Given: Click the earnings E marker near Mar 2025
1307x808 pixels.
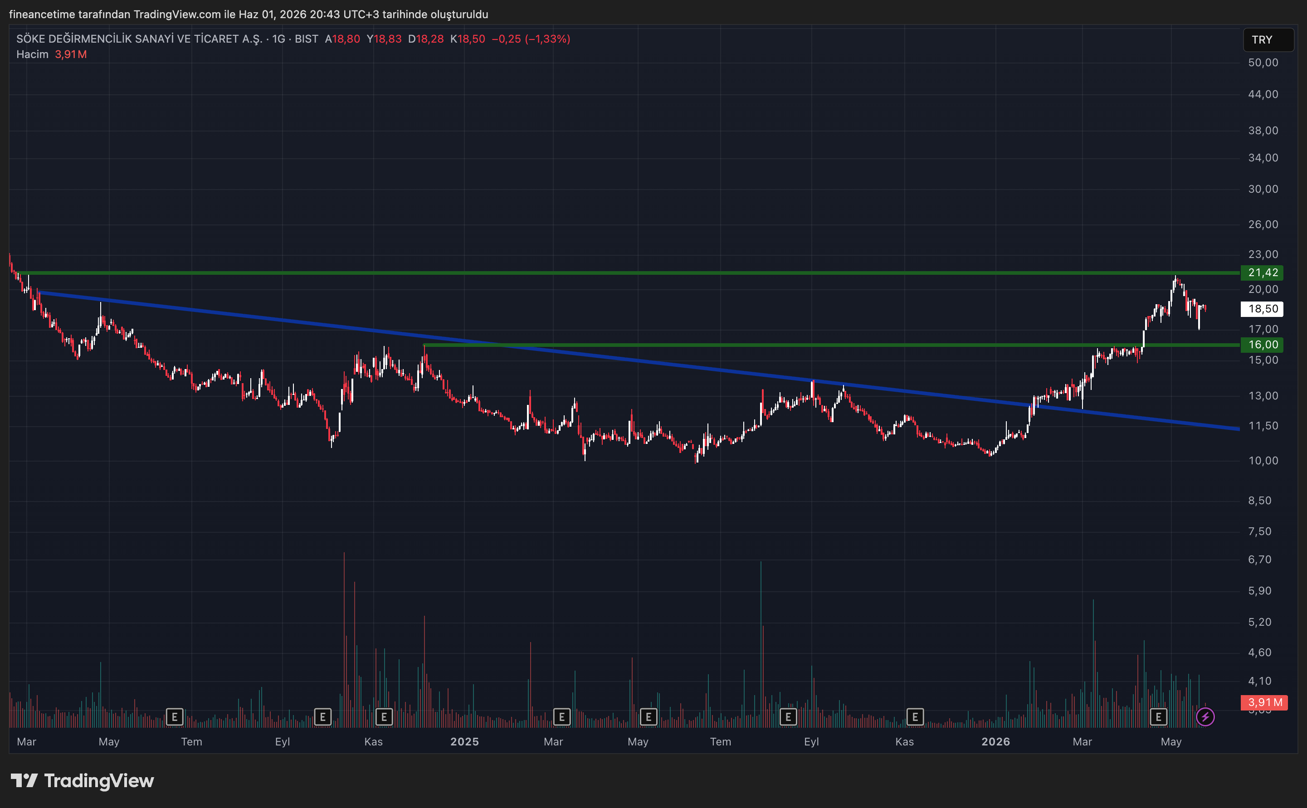Looking at the screenshot, I should pos(561,716).
